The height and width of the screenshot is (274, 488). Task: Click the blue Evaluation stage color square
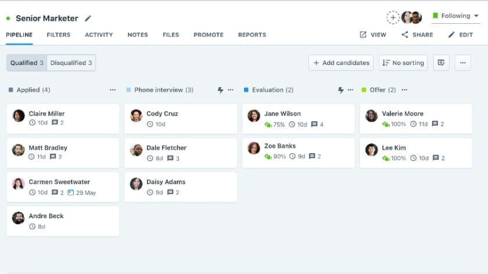[x=246, y=90]
